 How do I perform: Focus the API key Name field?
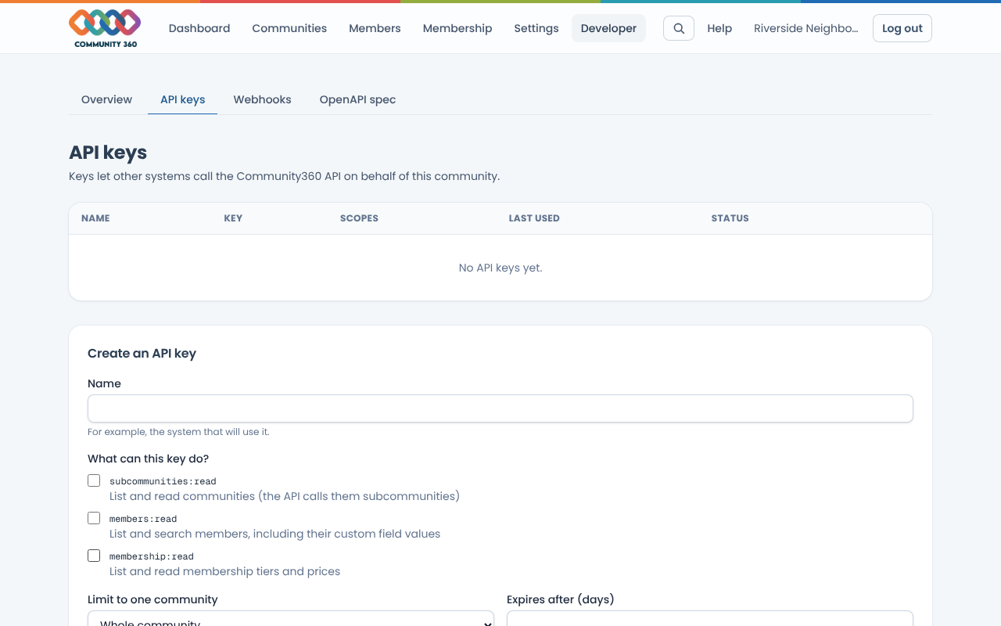coord(500,408)
